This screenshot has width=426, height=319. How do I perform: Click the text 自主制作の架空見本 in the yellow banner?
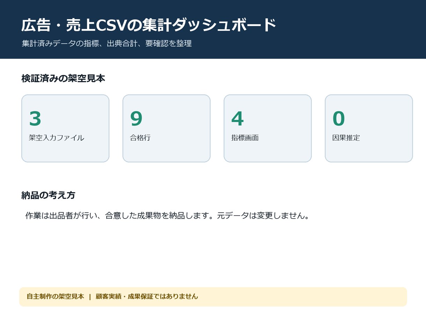(x=56, y=297)
